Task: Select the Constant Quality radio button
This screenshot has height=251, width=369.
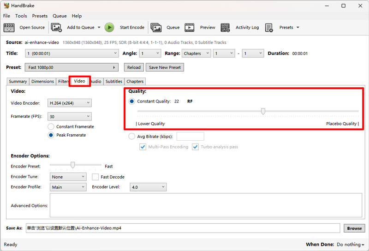Action: point(132,101)
